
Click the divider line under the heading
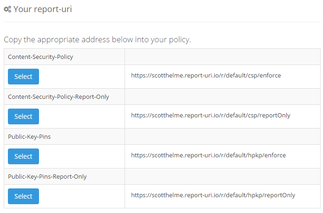(162, 22)
